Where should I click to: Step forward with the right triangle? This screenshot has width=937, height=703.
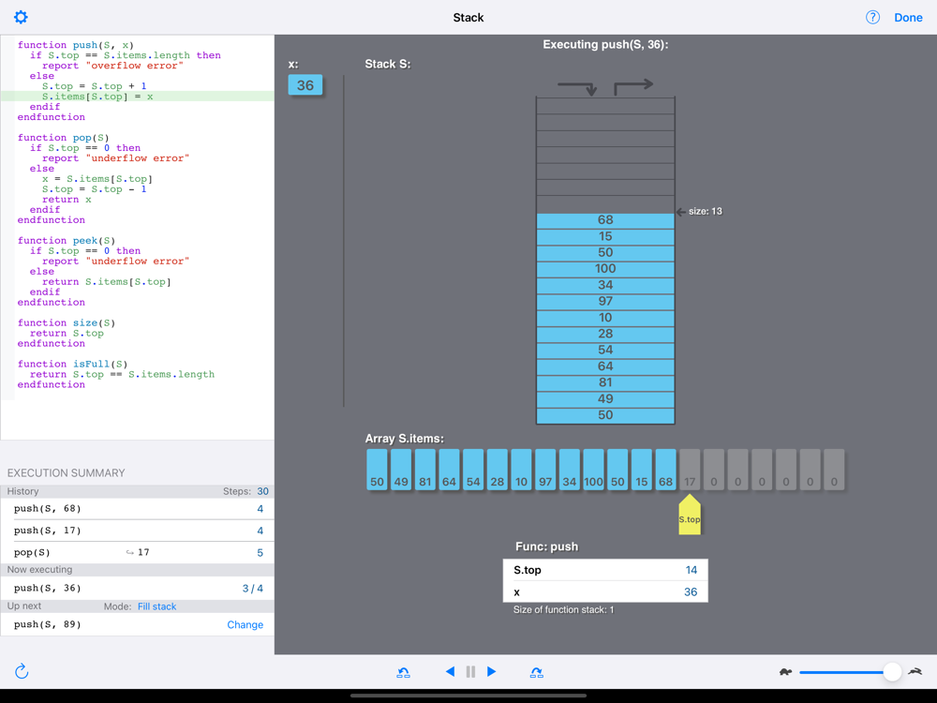(x=491, y=672)
